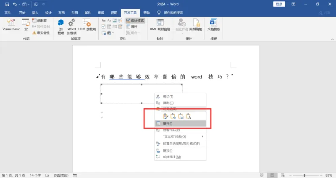Switch to the 插入 tab
This screenshot has height=178, width=336.
35,13
